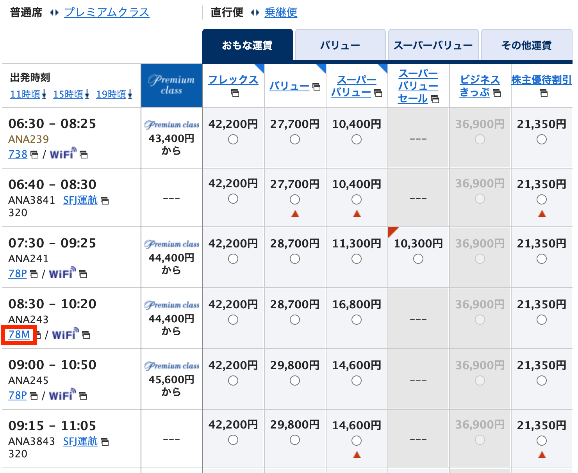Open new-window icon under フレックス header

click(235, 93)
